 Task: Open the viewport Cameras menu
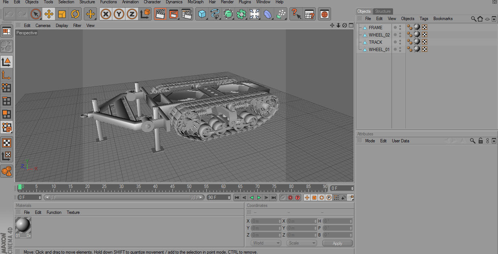43,26
